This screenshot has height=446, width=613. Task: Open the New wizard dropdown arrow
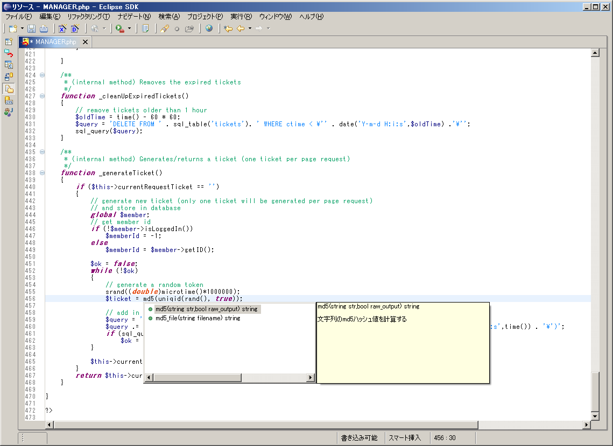coord(22,28)
